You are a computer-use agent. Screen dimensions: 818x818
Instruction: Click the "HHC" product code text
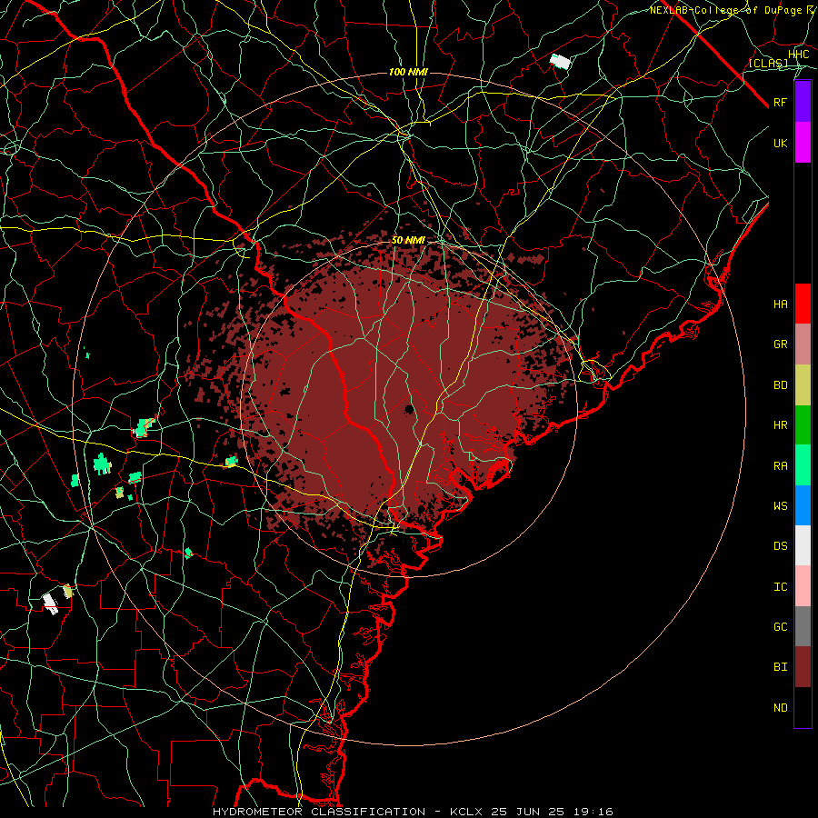coord(798,55)
